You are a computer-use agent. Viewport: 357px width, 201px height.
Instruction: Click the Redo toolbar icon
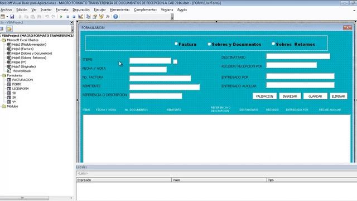(54, 17)
